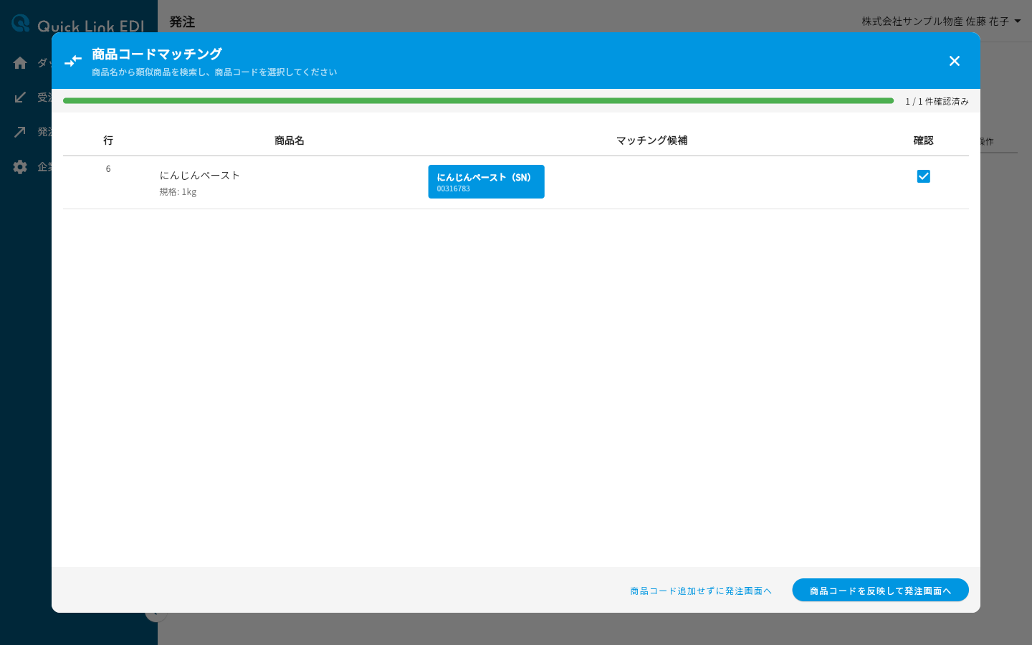Open the 受注 incoming-arrow sidebar icon
Screen dimensions: 1032x645
pos(20,97)
